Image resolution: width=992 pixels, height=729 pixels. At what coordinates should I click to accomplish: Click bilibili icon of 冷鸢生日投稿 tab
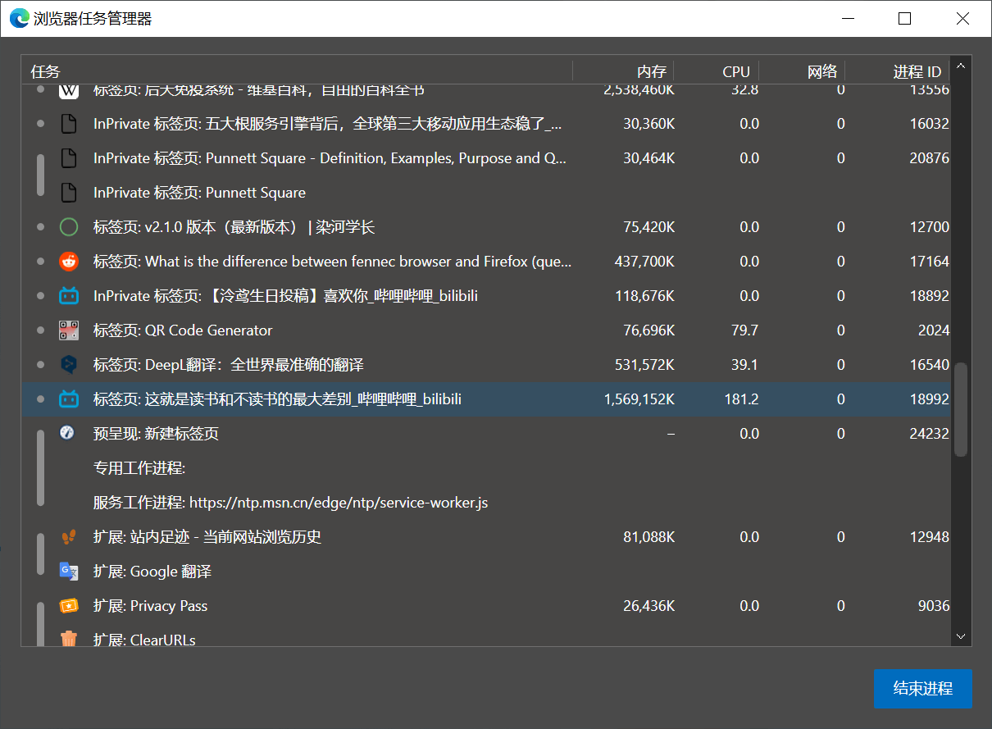coord(69,296)
